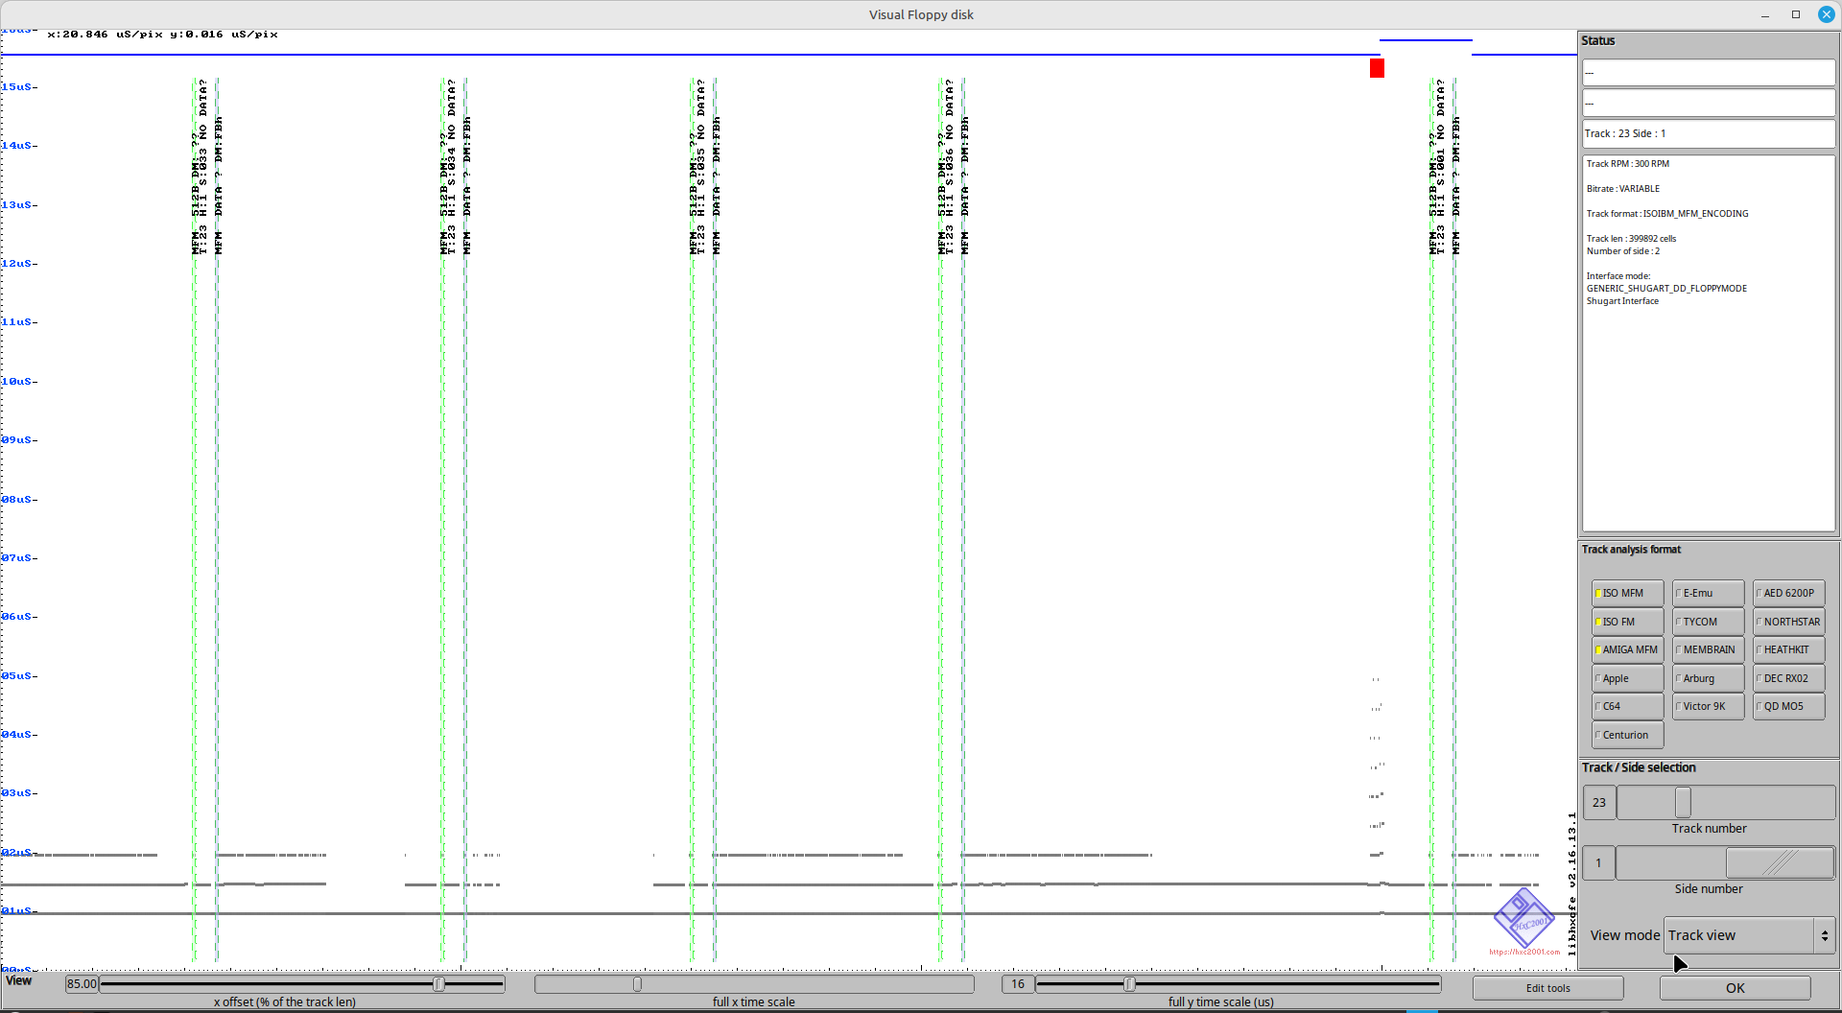This screenshot has height=1013, width=1842.
Task: Enable the Apple track format
Action: [1627, 678]
